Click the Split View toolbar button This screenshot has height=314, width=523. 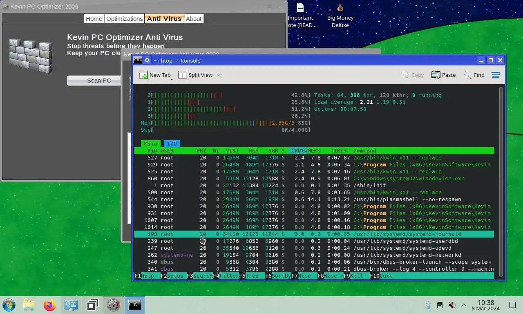(195, 75)
